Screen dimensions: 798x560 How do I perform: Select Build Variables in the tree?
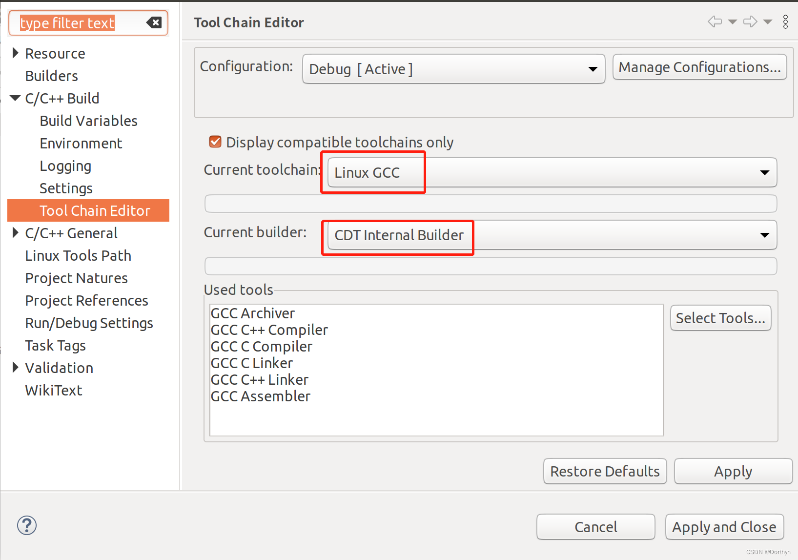pyautogui.click(x=88, y=121)
